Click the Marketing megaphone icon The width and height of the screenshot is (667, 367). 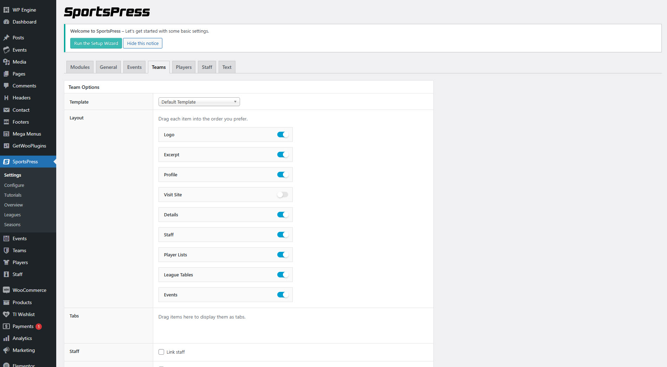(x=6, y=350)
